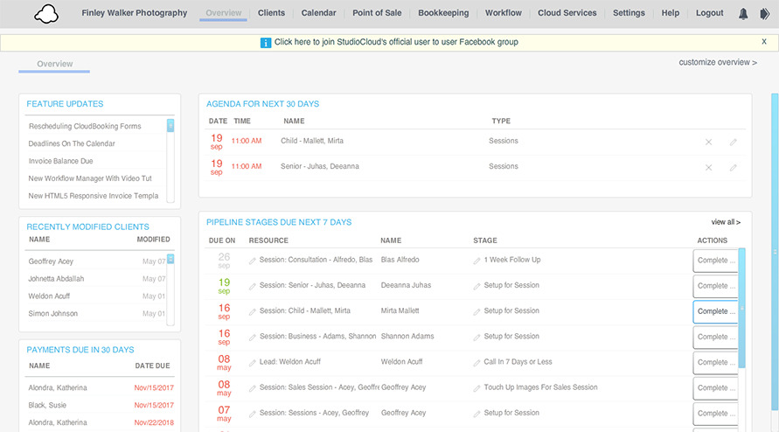Edit resource Session: Business - Adams, Shannon pencil
779x432 pixels.
click(x=253, y=337)
